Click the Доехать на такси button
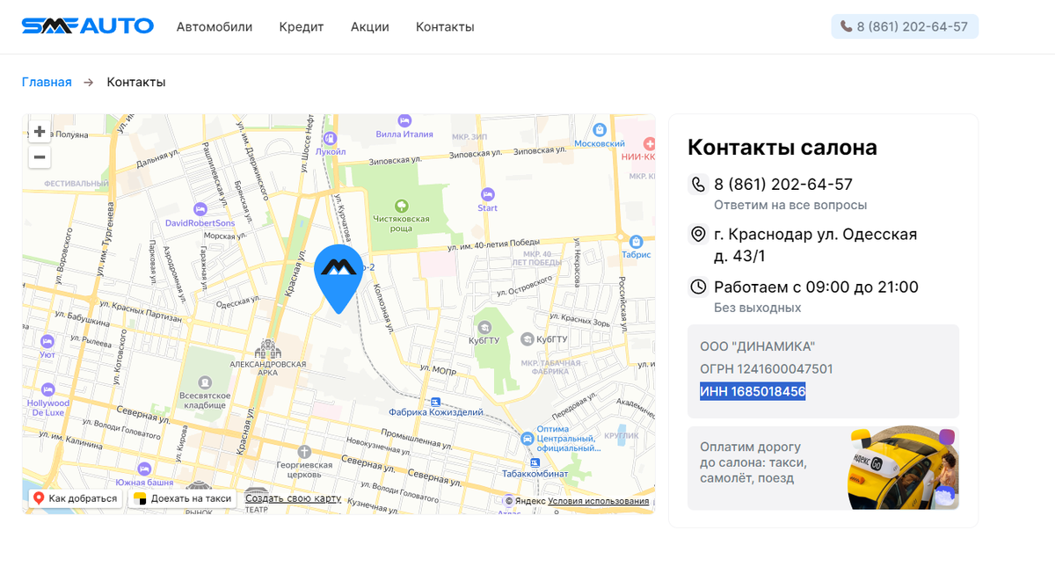The width and height of the screenshot is (1055, 567). point(183,498)
